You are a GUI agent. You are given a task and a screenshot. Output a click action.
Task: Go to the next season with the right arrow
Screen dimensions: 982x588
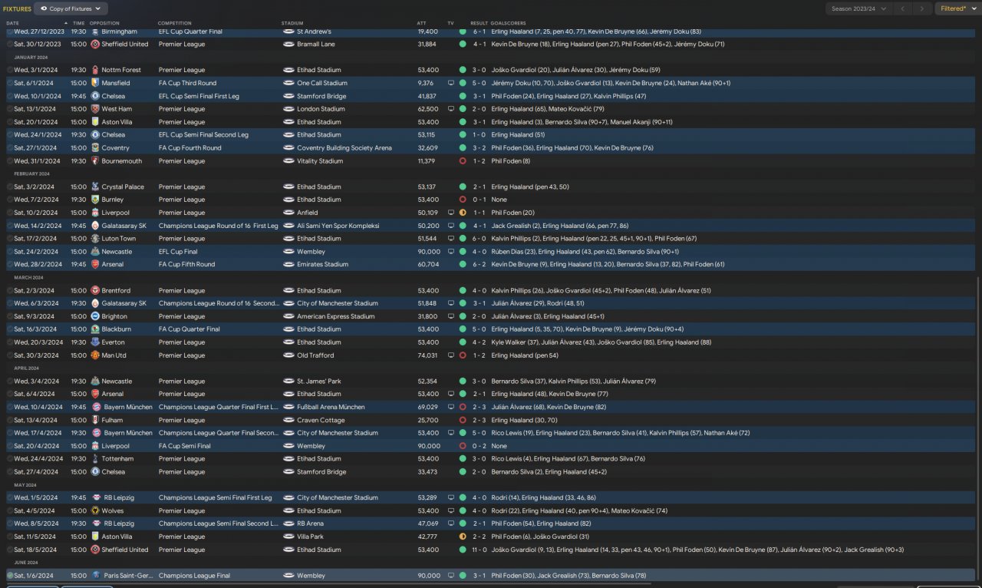[x=923, y=8]
